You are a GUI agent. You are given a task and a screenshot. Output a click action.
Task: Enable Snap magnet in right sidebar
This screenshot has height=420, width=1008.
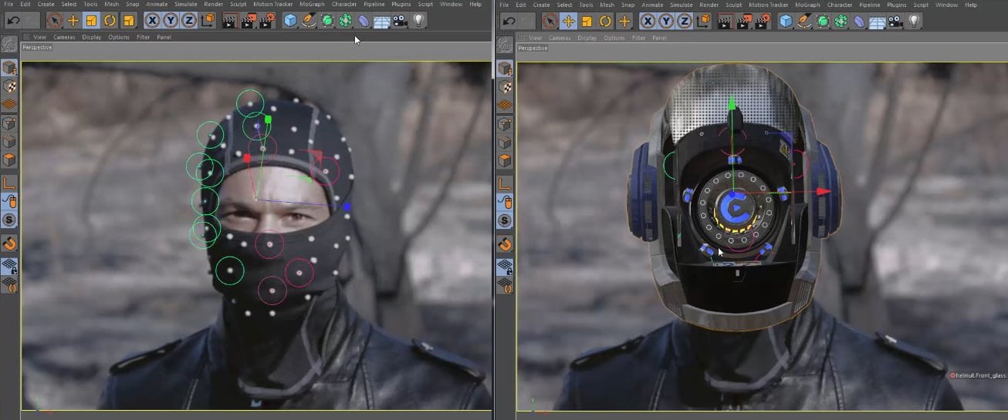tap(505, 244)
